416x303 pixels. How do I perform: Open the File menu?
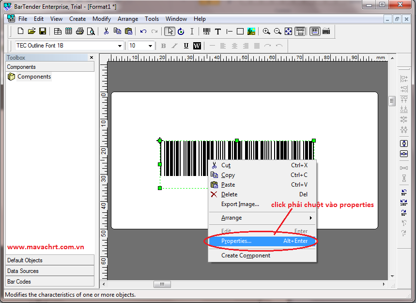23,19
